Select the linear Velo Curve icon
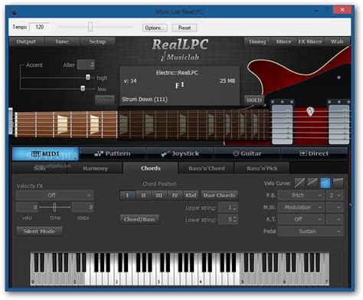This screenshot has height=300, width=363. click(x=299, y=183)
